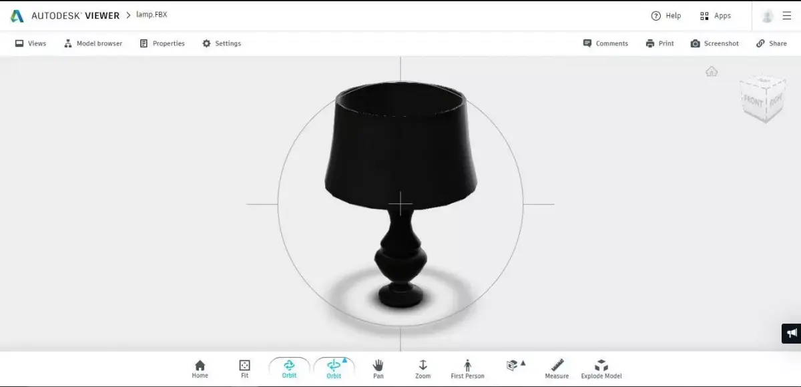Click the FRONT face of the ViewCube

754,101
